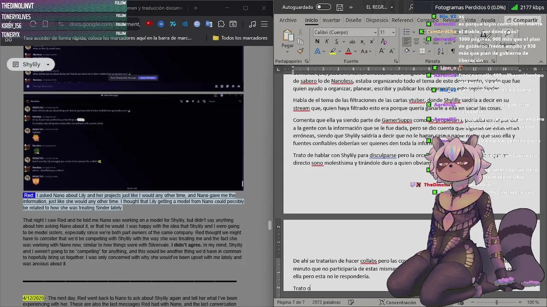Apply yellow text highlight color
Screen dimensions: 547x307
(x=333, y=51)
